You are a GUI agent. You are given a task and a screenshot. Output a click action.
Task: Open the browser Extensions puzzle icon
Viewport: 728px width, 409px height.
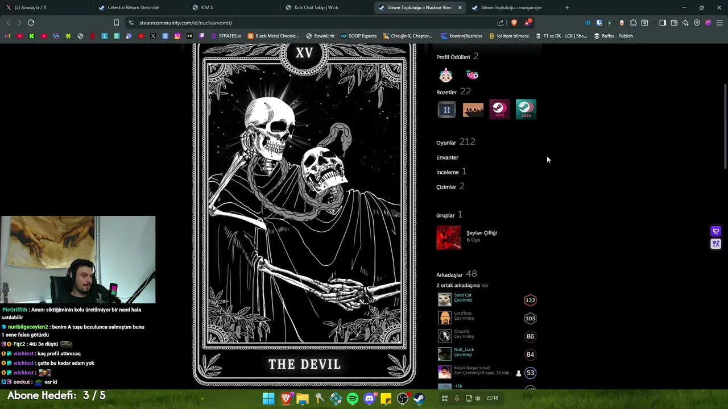pyautogui.click(x=633, y=23)
